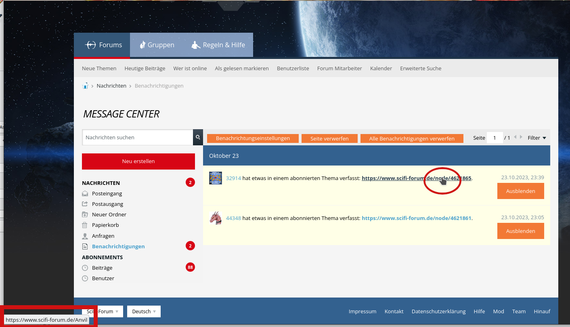This screenshot has height=327, width=570.
Task: Open Erweiterte Suche
Action: point(421,68)
